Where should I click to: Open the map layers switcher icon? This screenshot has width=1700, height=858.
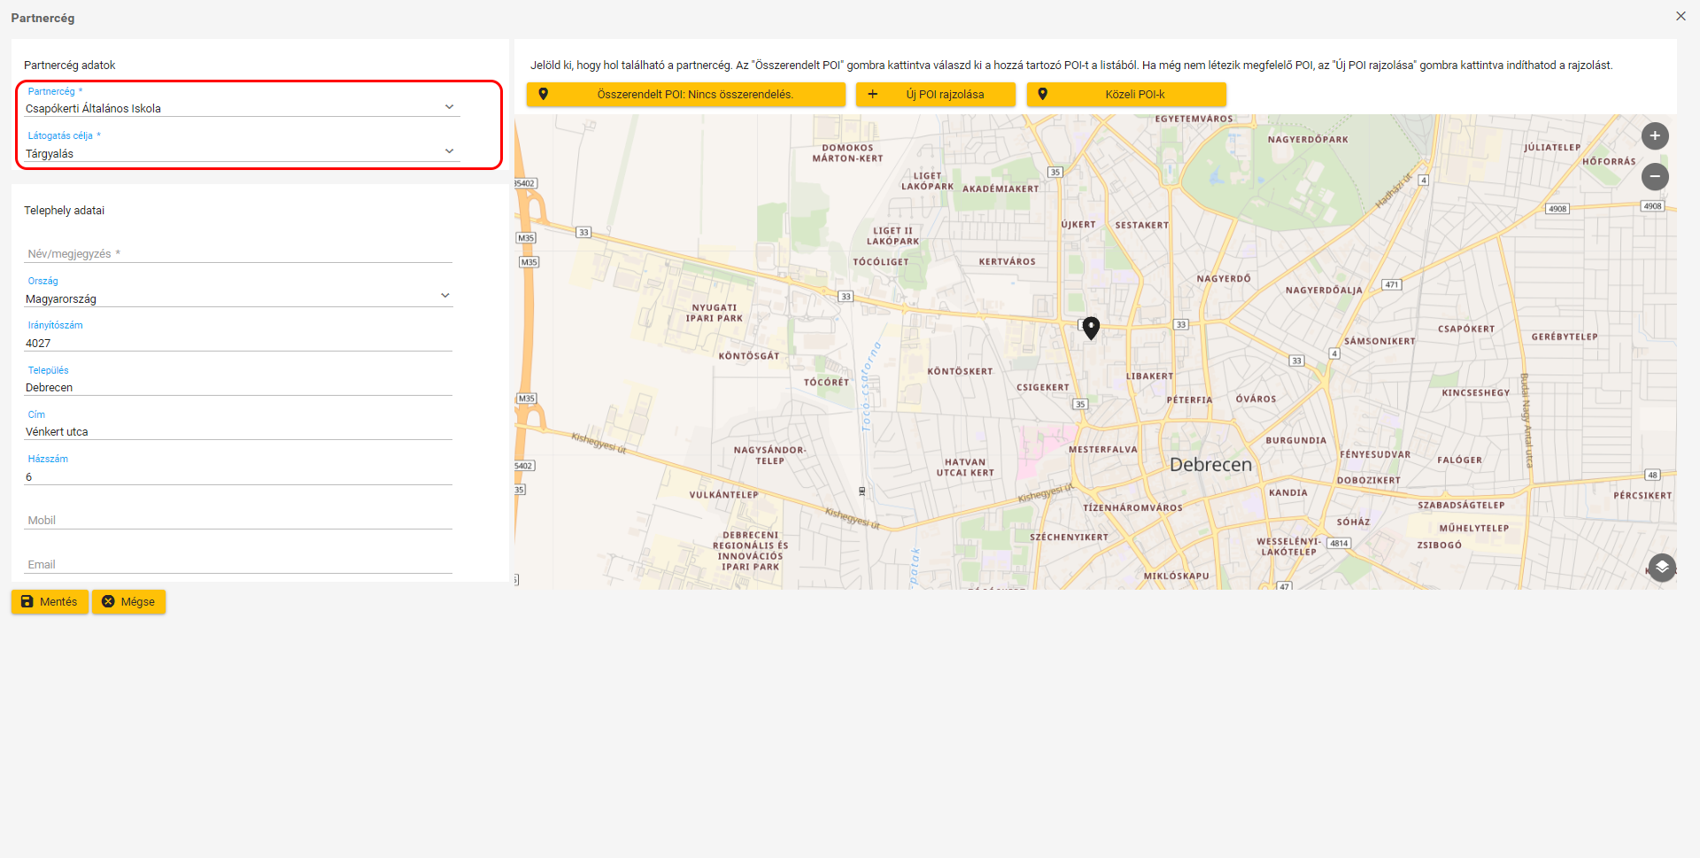tap(1661, 567)
